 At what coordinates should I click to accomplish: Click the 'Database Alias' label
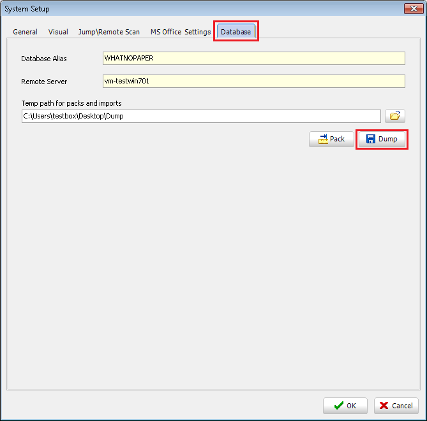pyautogui.click(x=44, y=59)
